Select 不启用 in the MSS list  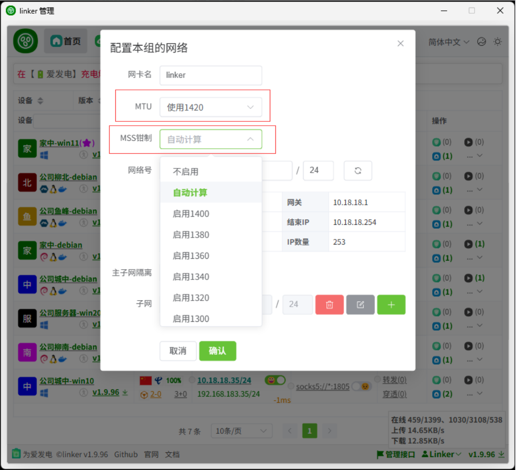click(x=210, y=172)
